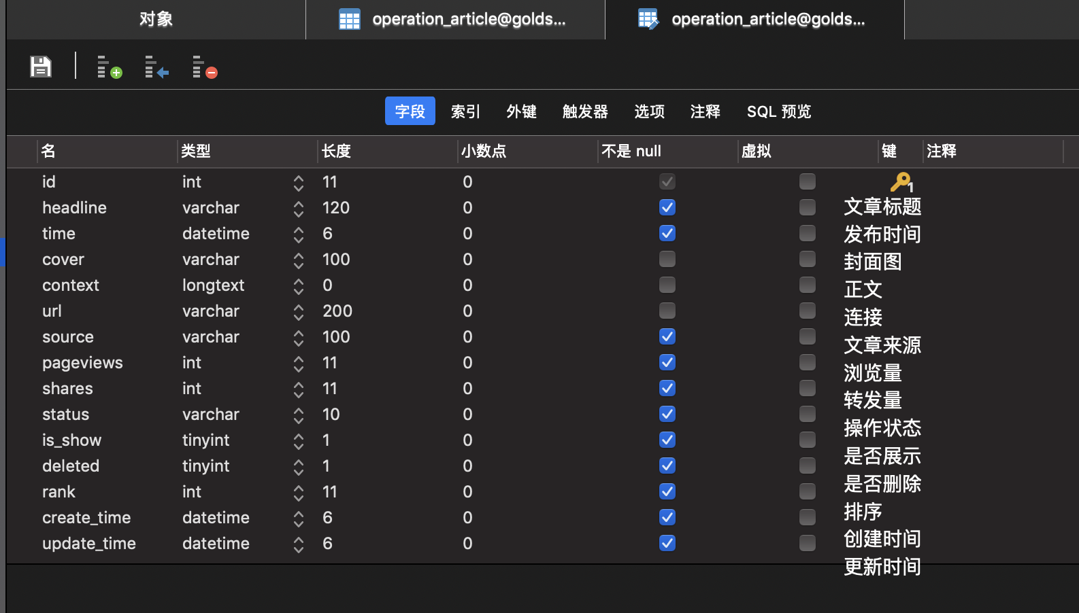This screenshot has height=613, width=1079.
Task: Open the 触发器 tab
Action: [585, 111]
